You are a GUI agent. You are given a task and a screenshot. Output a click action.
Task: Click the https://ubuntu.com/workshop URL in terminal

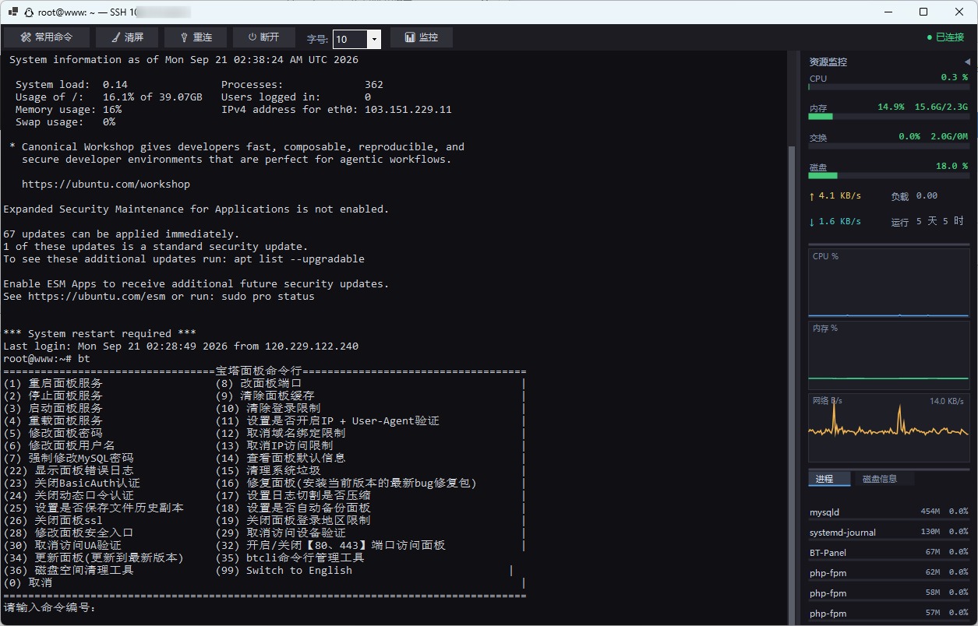[106, 185]
